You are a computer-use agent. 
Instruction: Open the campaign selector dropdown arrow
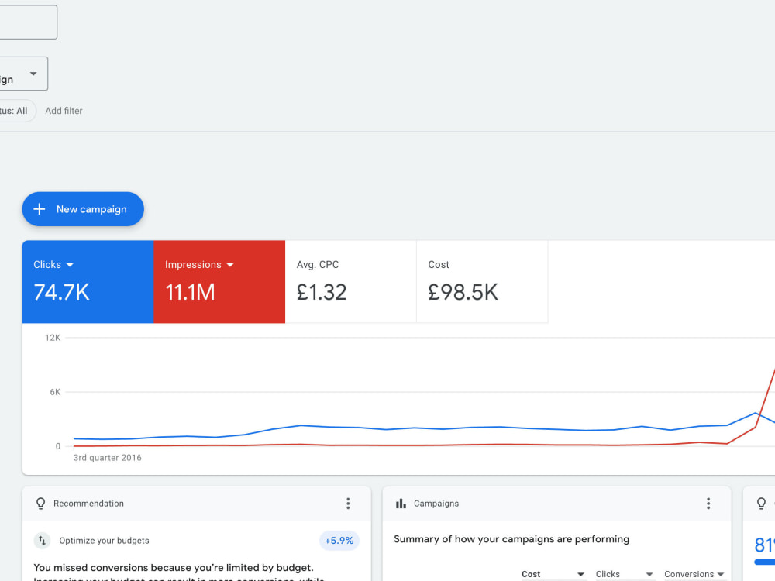tap(33, 74)
